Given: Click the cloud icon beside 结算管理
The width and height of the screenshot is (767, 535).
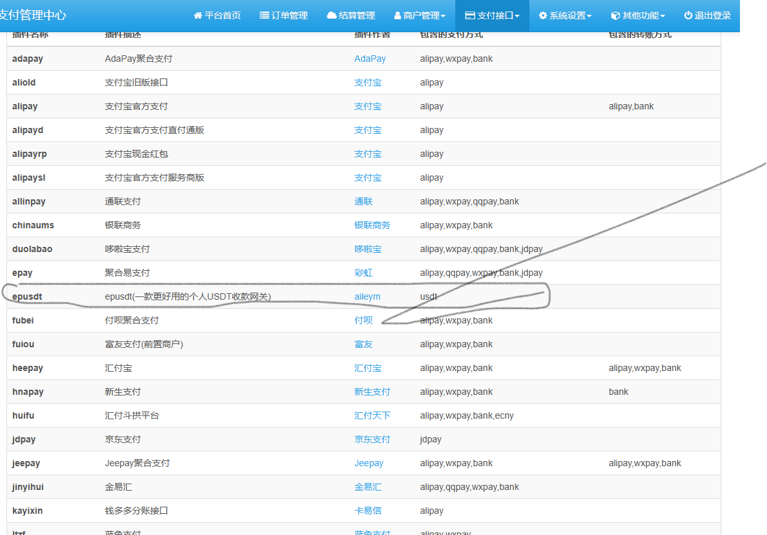Looking at the screenshot, I should point(331,15).
